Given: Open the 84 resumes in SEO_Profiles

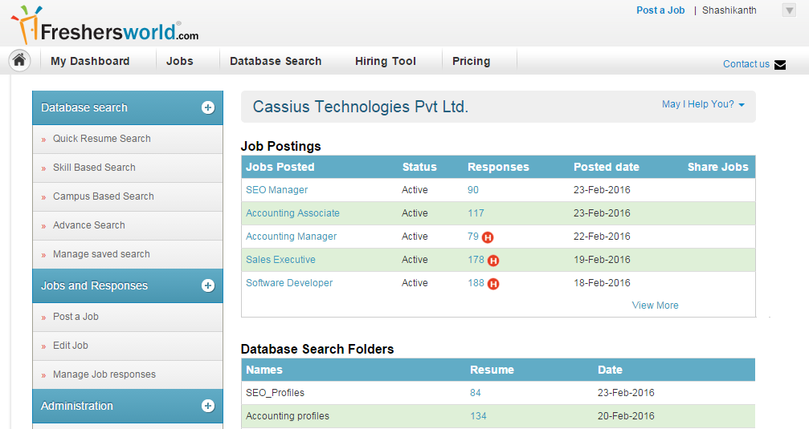Looking at the screenshot, I should [x=476, y=393].
